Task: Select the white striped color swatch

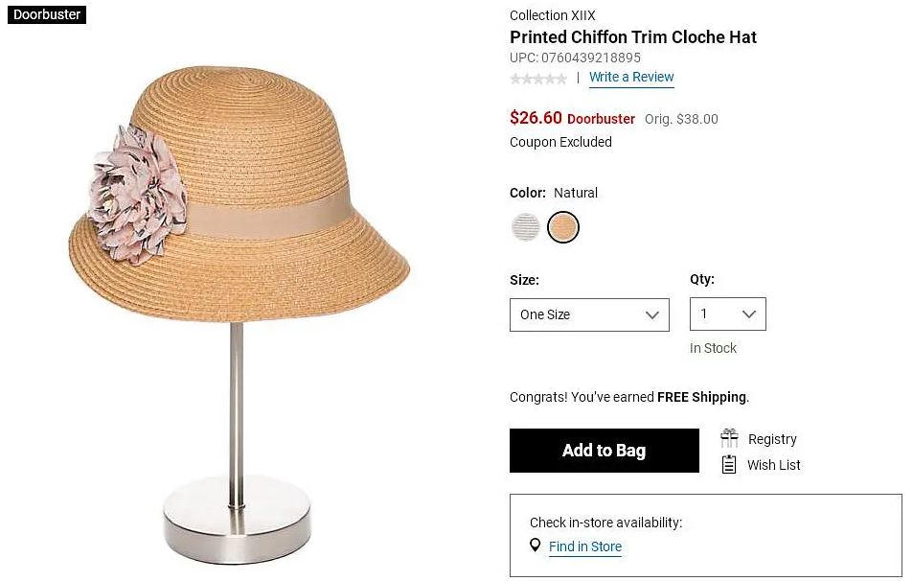Action: click(x=526, y=227)
